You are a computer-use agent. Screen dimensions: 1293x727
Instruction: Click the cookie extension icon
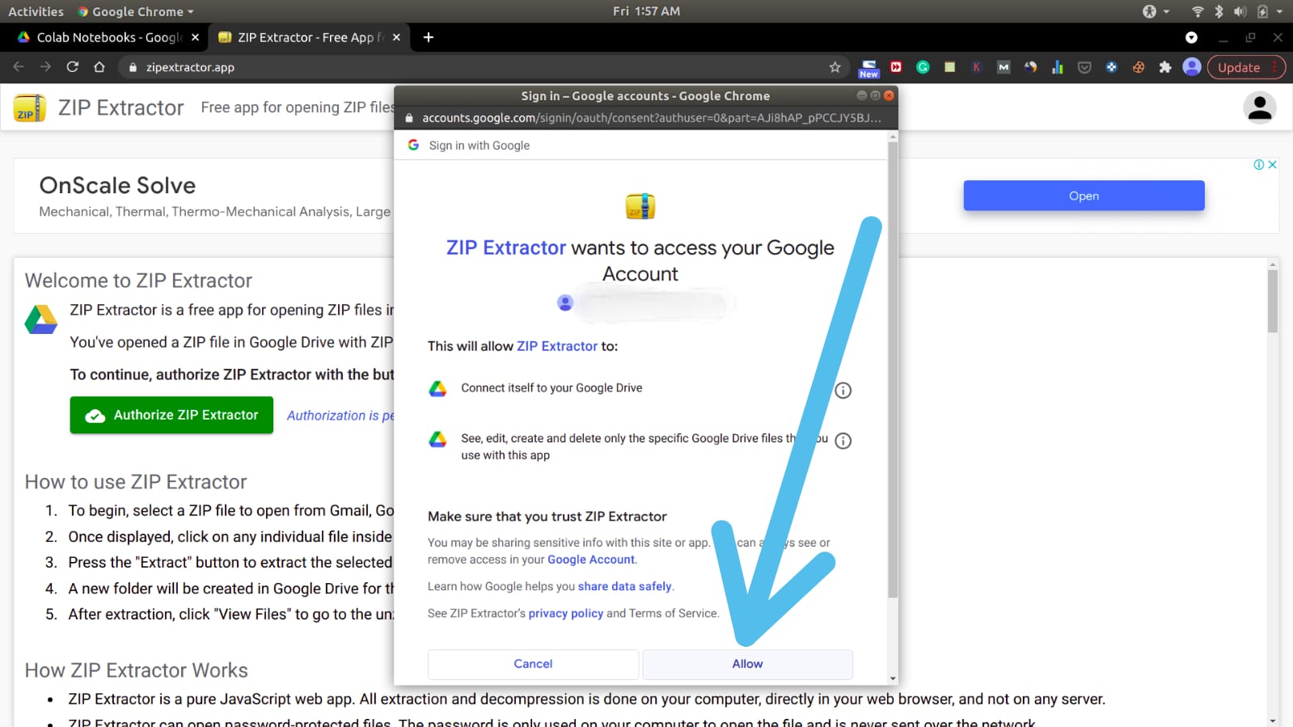(1138, 67)
